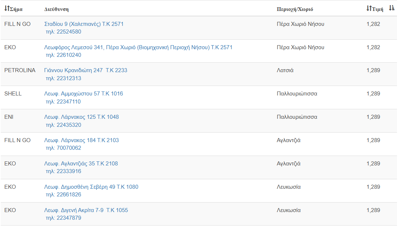Click price 1,289 in Διγενή Ακρίτα 7-9 row
The width and height of the screenshot is (401, 227).
pyautogui.click(x=373, y=210)
